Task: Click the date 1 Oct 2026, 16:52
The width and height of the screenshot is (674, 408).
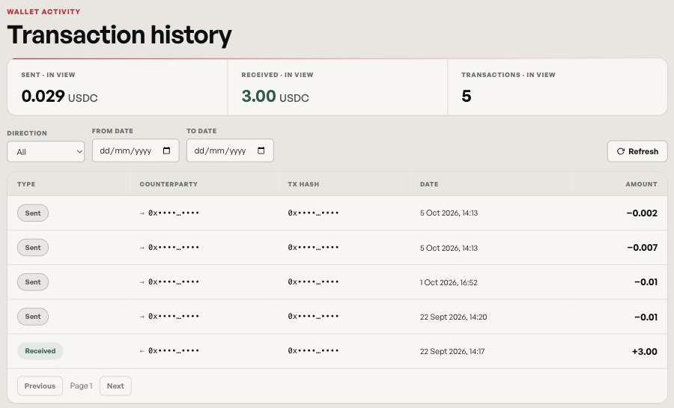Action: pos(449,282)
